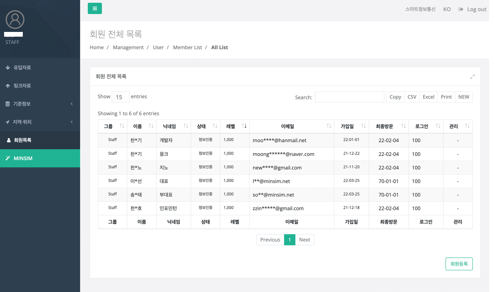Click the Log out icon link
The width and height of the screenshot is (495, 292).
pyautogui.click(x=461, y=9)
